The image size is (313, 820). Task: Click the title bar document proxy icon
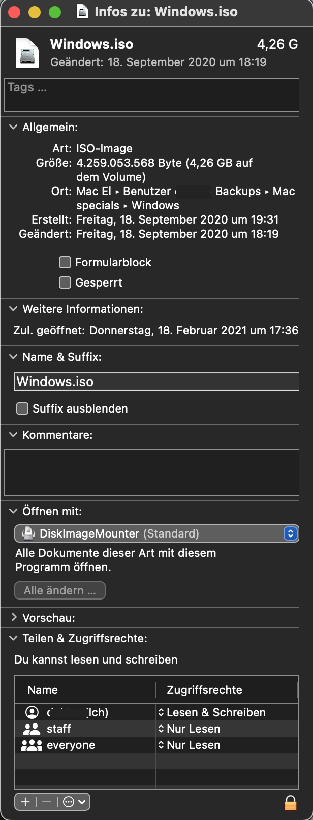coord(82,12)
